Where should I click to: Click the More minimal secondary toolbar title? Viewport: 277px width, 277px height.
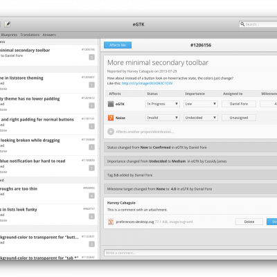click(x=158, y=62)
